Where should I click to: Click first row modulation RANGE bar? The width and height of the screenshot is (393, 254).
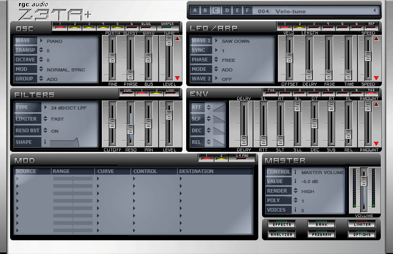pos(73,178)
